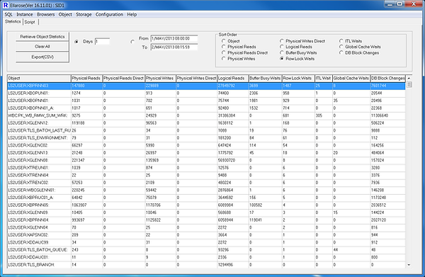Select the LS2USER.XAPSNC02 row
The image size is (425, 277).
click(206, 235)
